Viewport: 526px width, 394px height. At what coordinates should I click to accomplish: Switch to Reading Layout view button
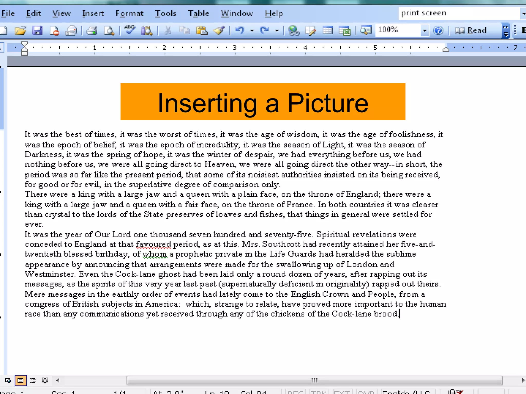point(45,380)
